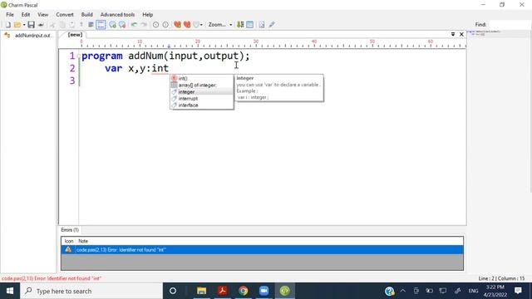Viewport: 532px width, 299px height.
Task: Click the second orange heart icon
Action: (x=187, y=25)
